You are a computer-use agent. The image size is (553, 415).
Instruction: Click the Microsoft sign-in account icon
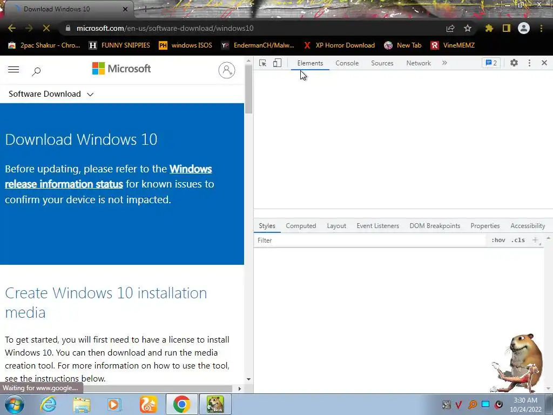227,70
